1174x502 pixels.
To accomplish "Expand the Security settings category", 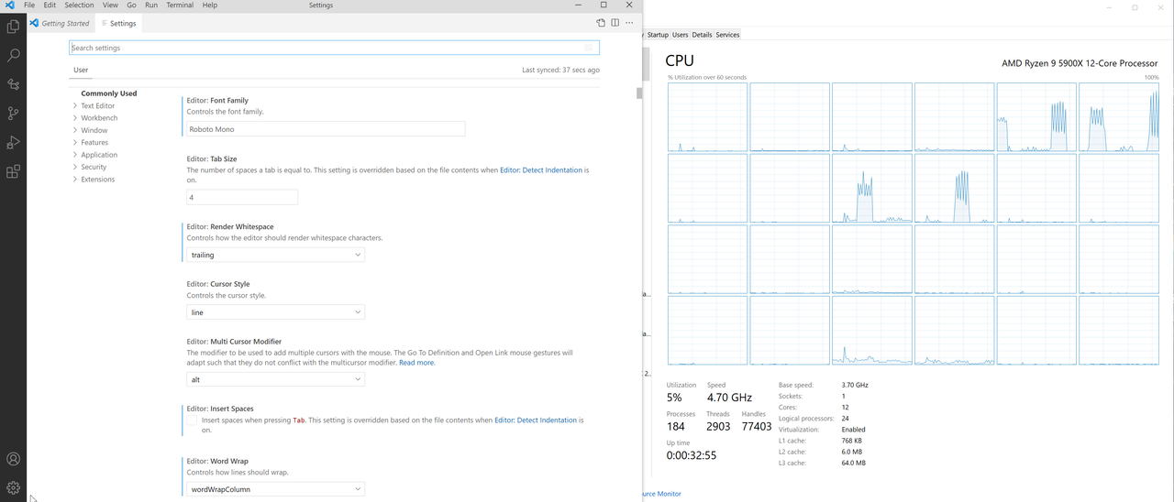I will pos(94,168).
